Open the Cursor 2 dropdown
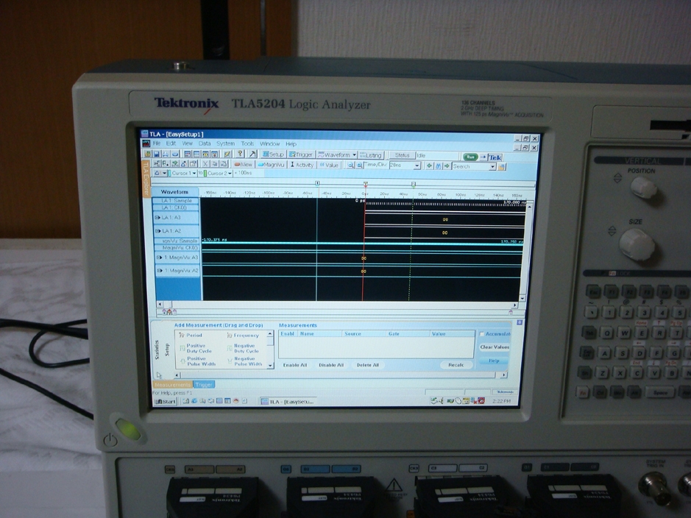This screenshot has height=518, width=691. pos(230,173)
